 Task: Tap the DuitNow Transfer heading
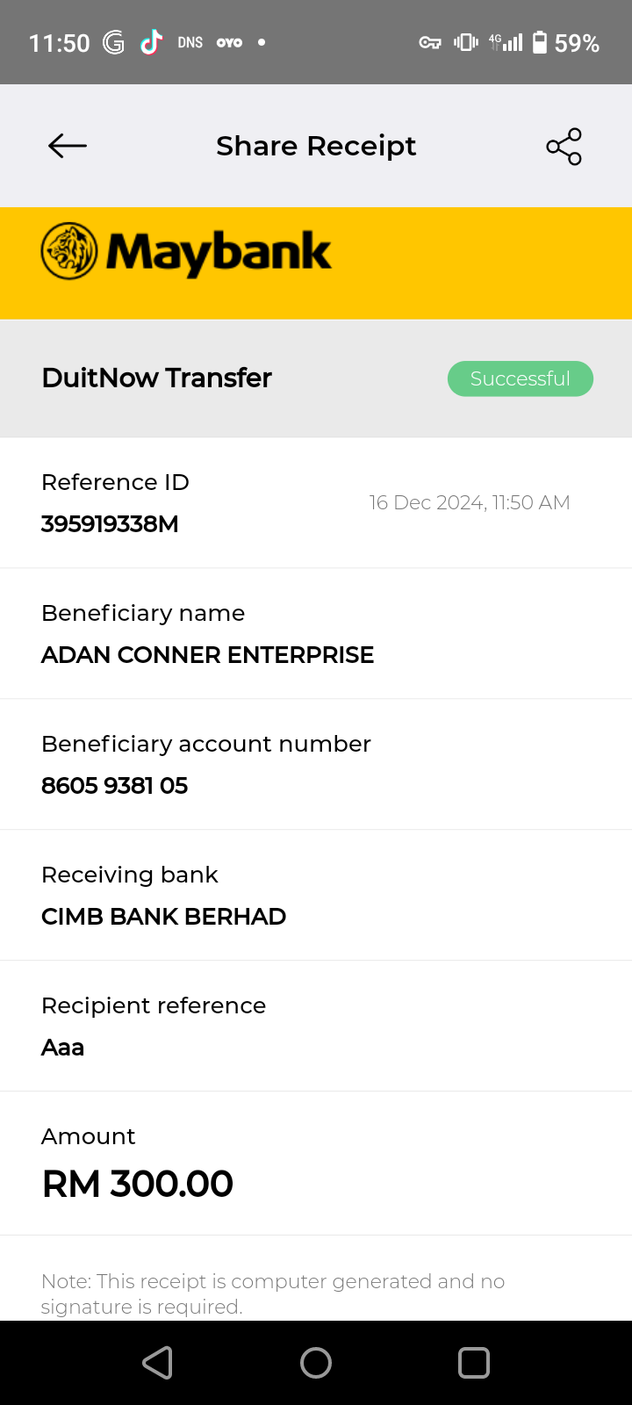tap(156, 378)
